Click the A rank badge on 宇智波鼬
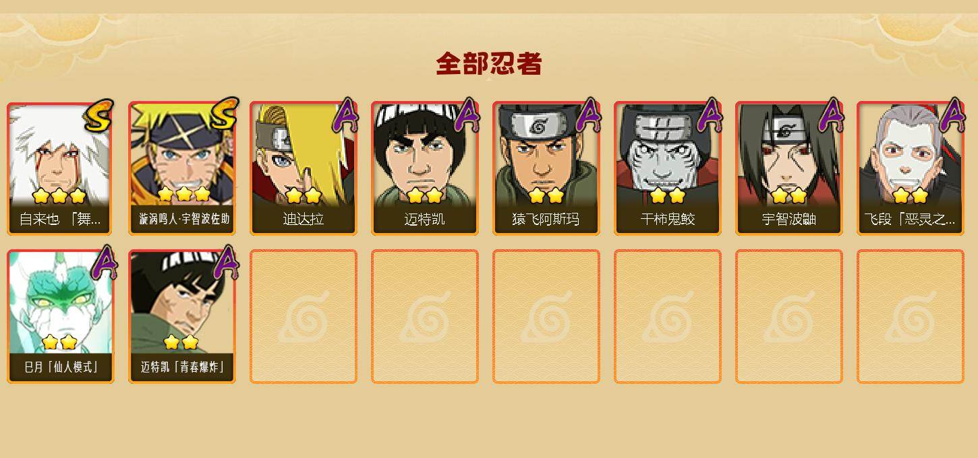Viewport: 978px width, 458px height. point(831,115)
